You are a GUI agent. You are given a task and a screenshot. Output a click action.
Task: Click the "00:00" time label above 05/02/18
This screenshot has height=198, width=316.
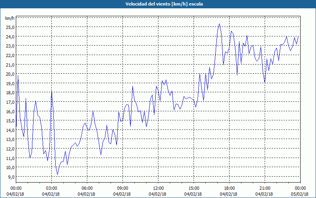pos(300,188)
